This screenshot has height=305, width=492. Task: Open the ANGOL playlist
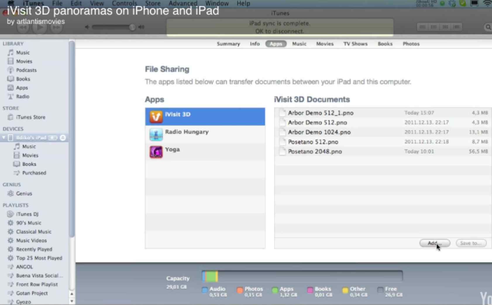pos(24,267)
